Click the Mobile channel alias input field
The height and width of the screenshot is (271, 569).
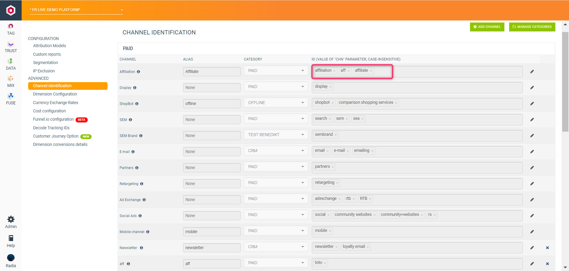coord(212,232)
